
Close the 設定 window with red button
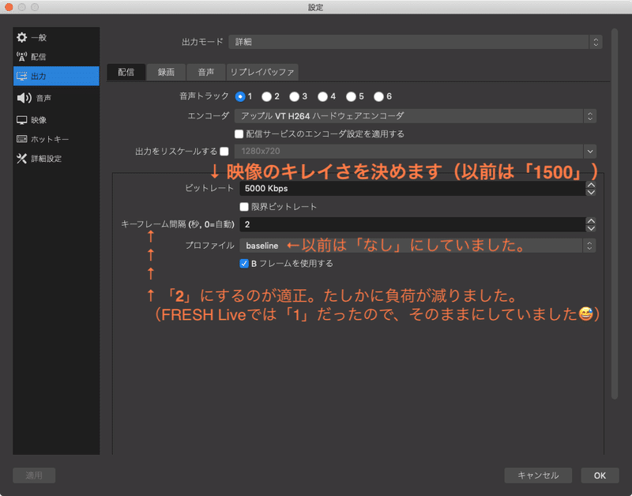pos(9,7)
